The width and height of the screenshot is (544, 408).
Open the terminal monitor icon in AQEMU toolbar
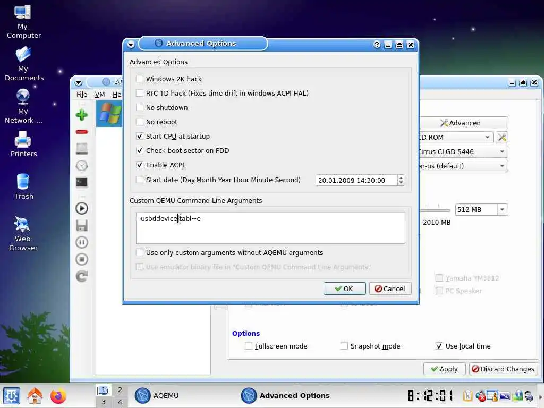pyautogui.click(x=82, y=183)
